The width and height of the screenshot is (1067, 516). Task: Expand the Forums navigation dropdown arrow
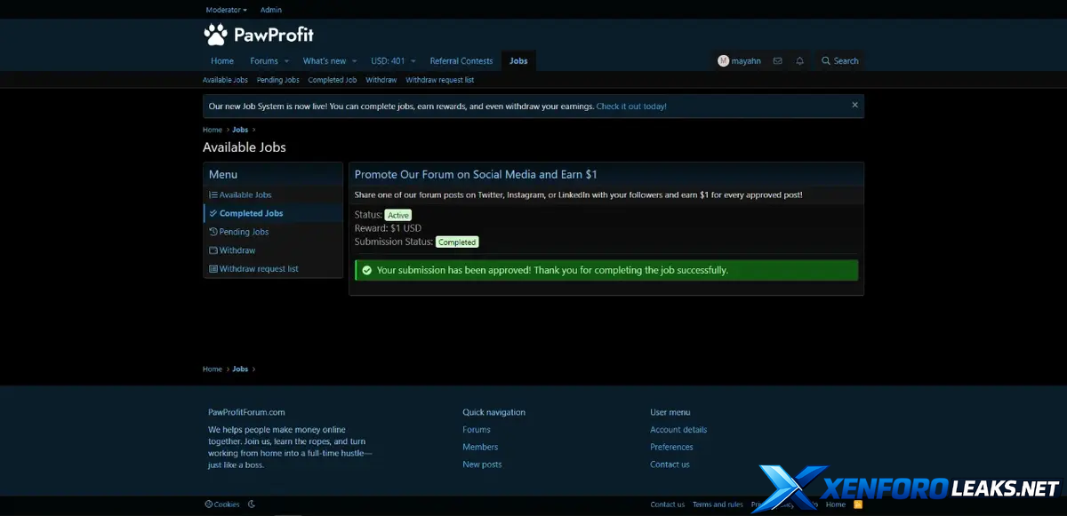286,61
